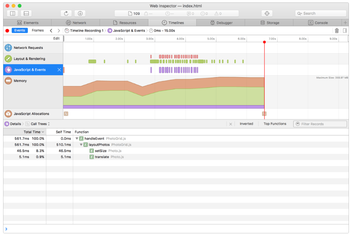The image size is (352, 234).
Task: Open the Call Trees dropdown
Action: point(38,124)
